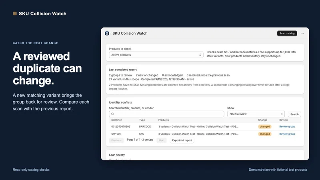
Task: Click the SKU type cell in the CW-001 row
Action: 142,134
